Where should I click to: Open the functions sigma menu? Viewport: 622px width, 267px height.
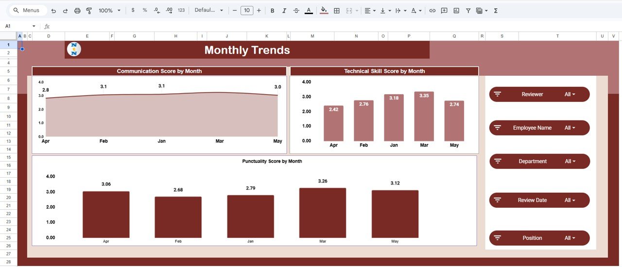[496, 10]
